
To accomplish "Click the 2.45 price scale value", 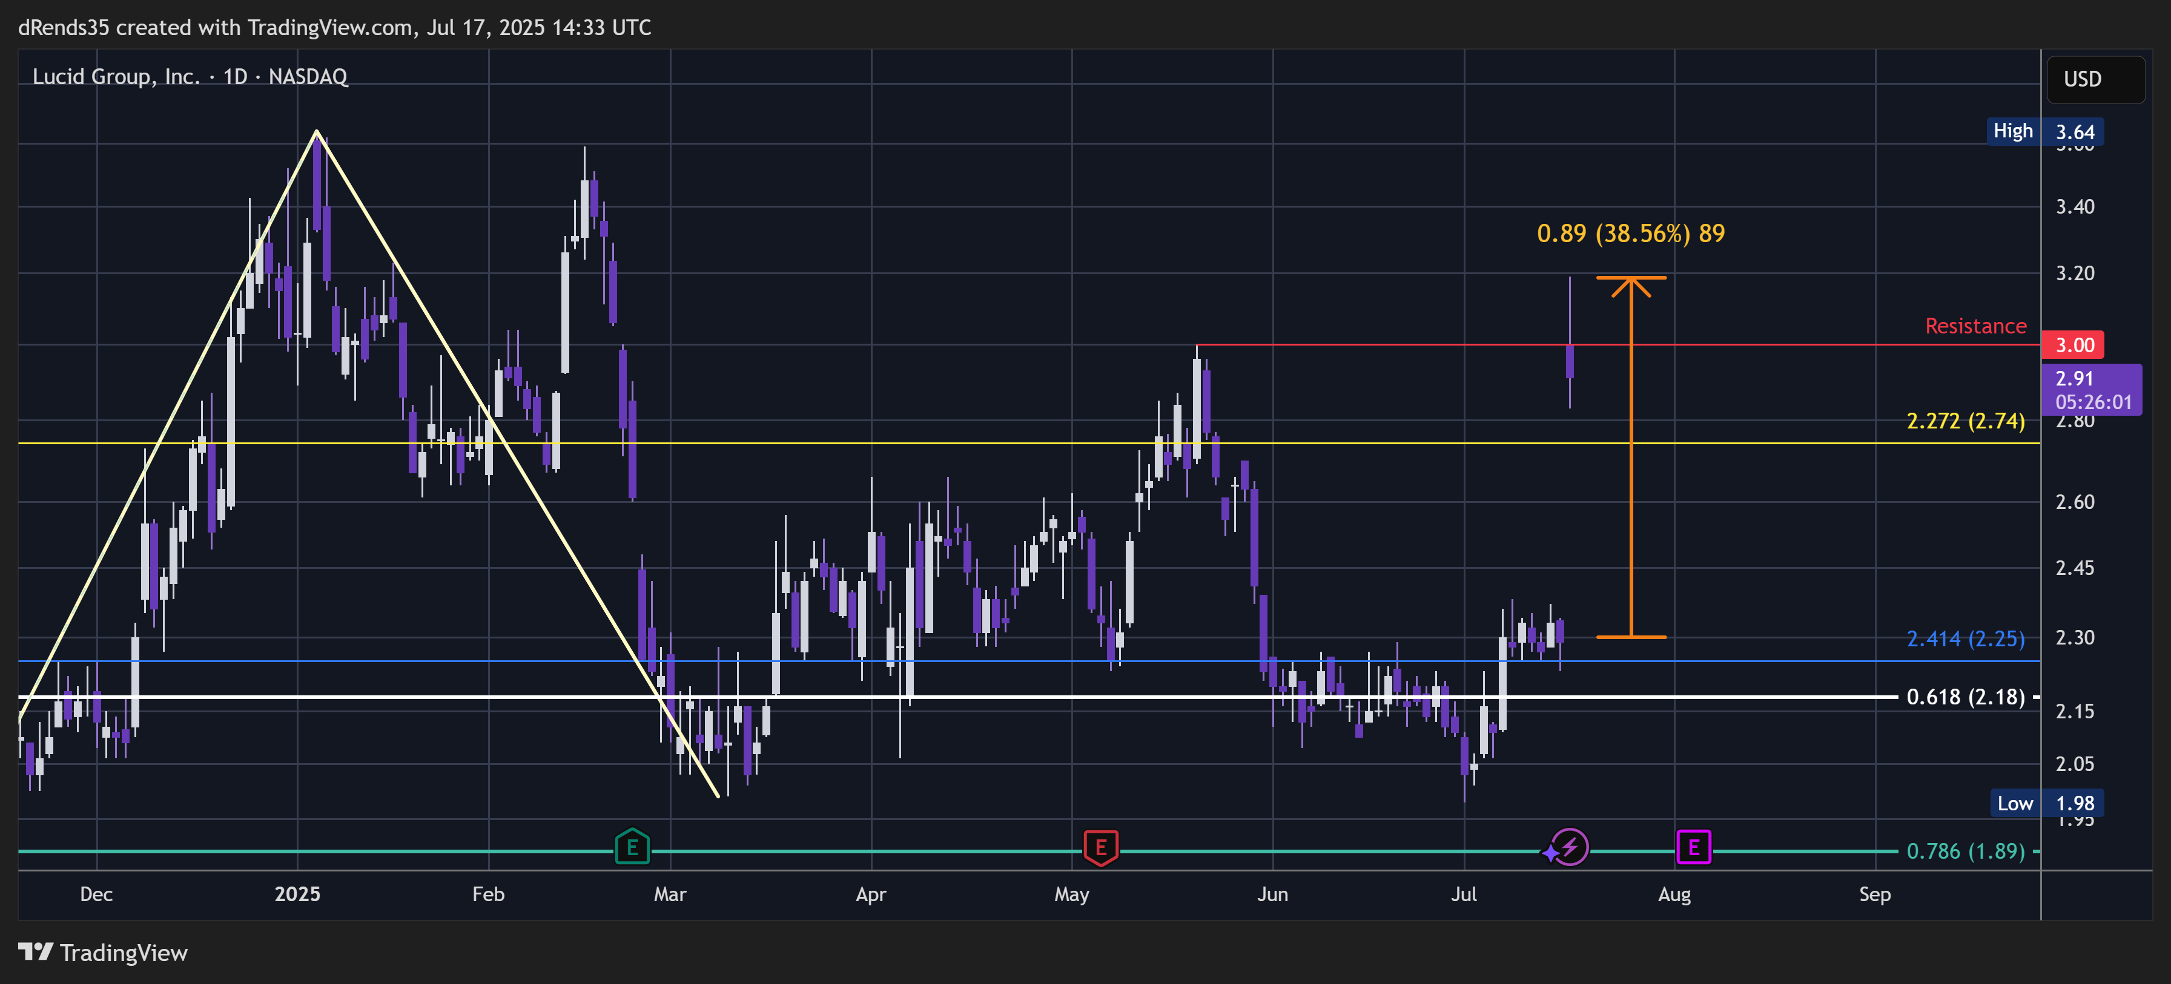I will 2075,568.
